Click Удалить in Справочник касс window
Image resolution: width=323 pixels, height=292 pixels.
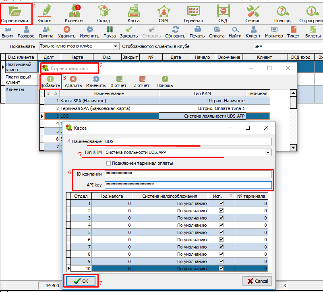(73, 82)
